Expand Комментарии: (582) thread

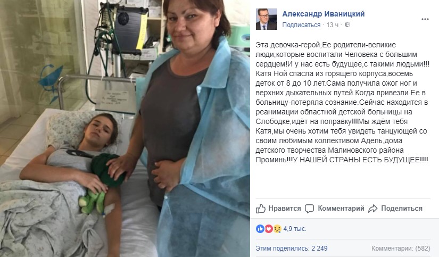[401, 248]
